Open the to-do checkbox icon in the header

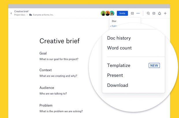click(154, 13)
